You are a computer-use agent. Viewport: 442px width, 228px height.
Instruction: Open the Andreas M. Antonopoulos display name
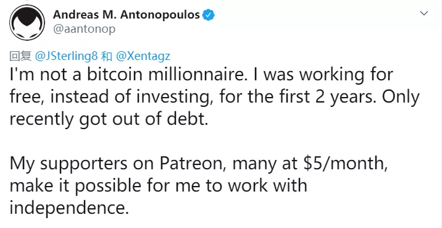(127, 15)
